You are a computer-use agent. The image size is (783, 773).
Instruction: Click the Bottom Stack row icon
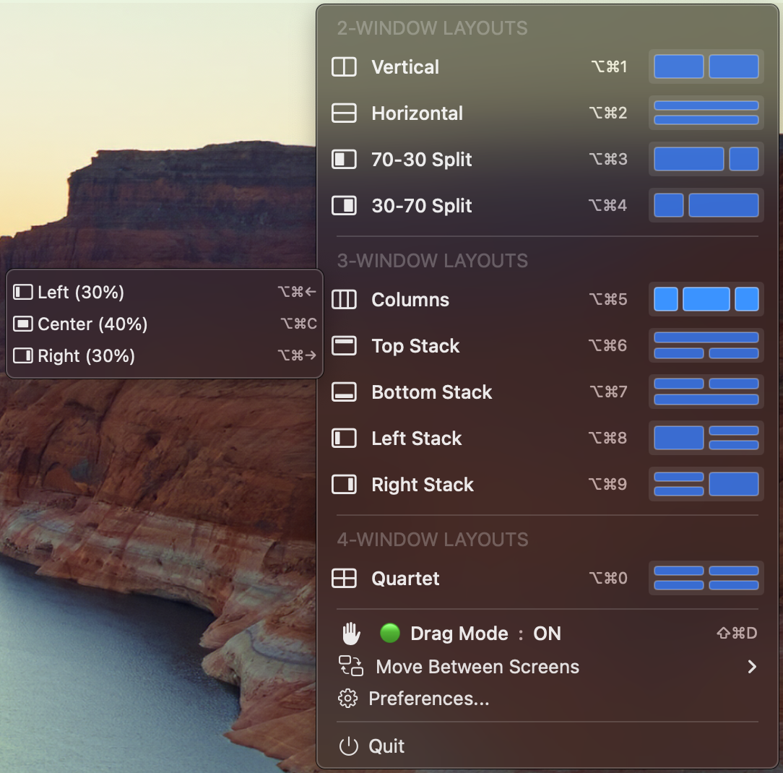344,392
